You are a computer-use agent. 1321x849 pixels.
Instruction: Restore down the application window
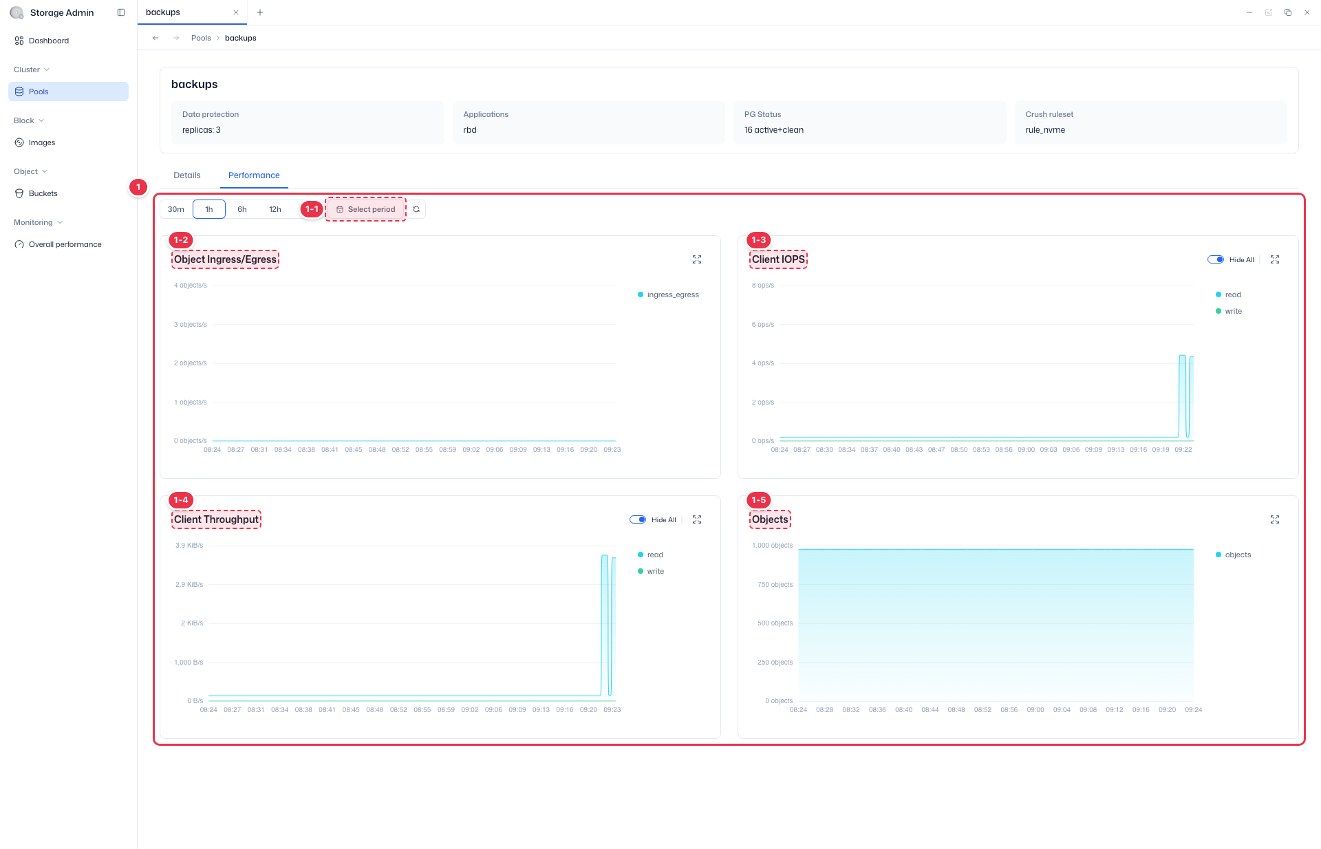click(1288, 12)
